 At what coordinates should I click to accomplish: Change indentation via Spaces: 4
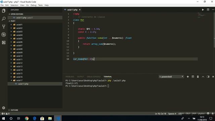(x=172, y=114)
